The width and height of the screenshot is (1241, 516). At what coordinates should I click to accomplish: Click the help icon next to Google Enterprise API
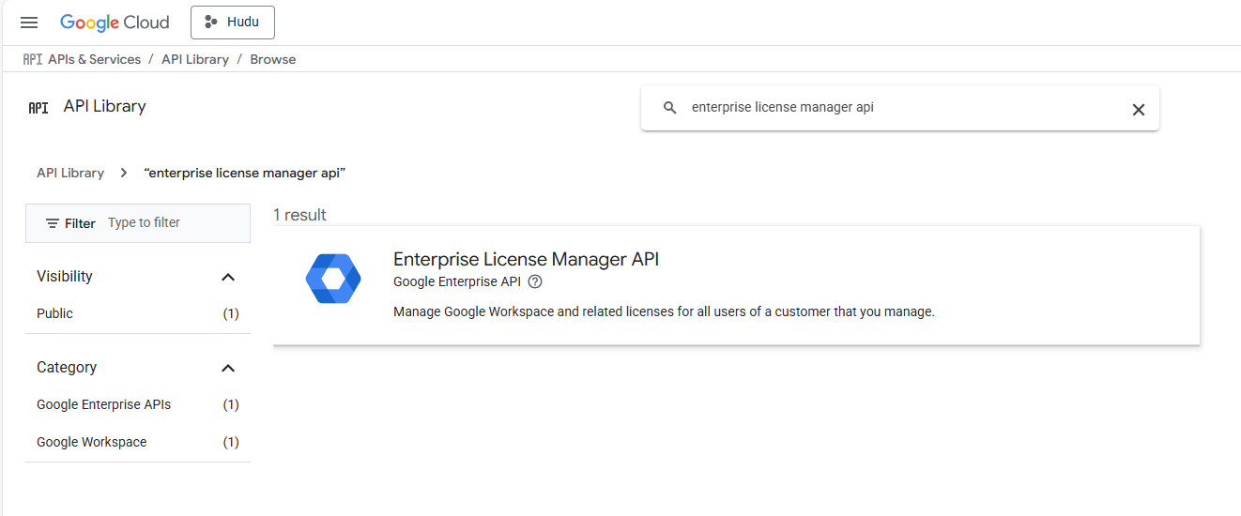pyautogui.click(x=535, y=281)
